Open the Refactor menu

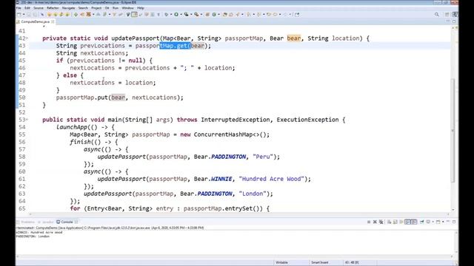pyautogui.click(x=53, y=8)
